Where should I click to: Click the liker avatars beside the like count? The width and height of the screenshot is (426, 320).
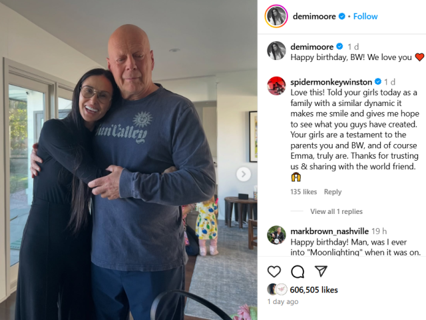[x=277, y=289]
